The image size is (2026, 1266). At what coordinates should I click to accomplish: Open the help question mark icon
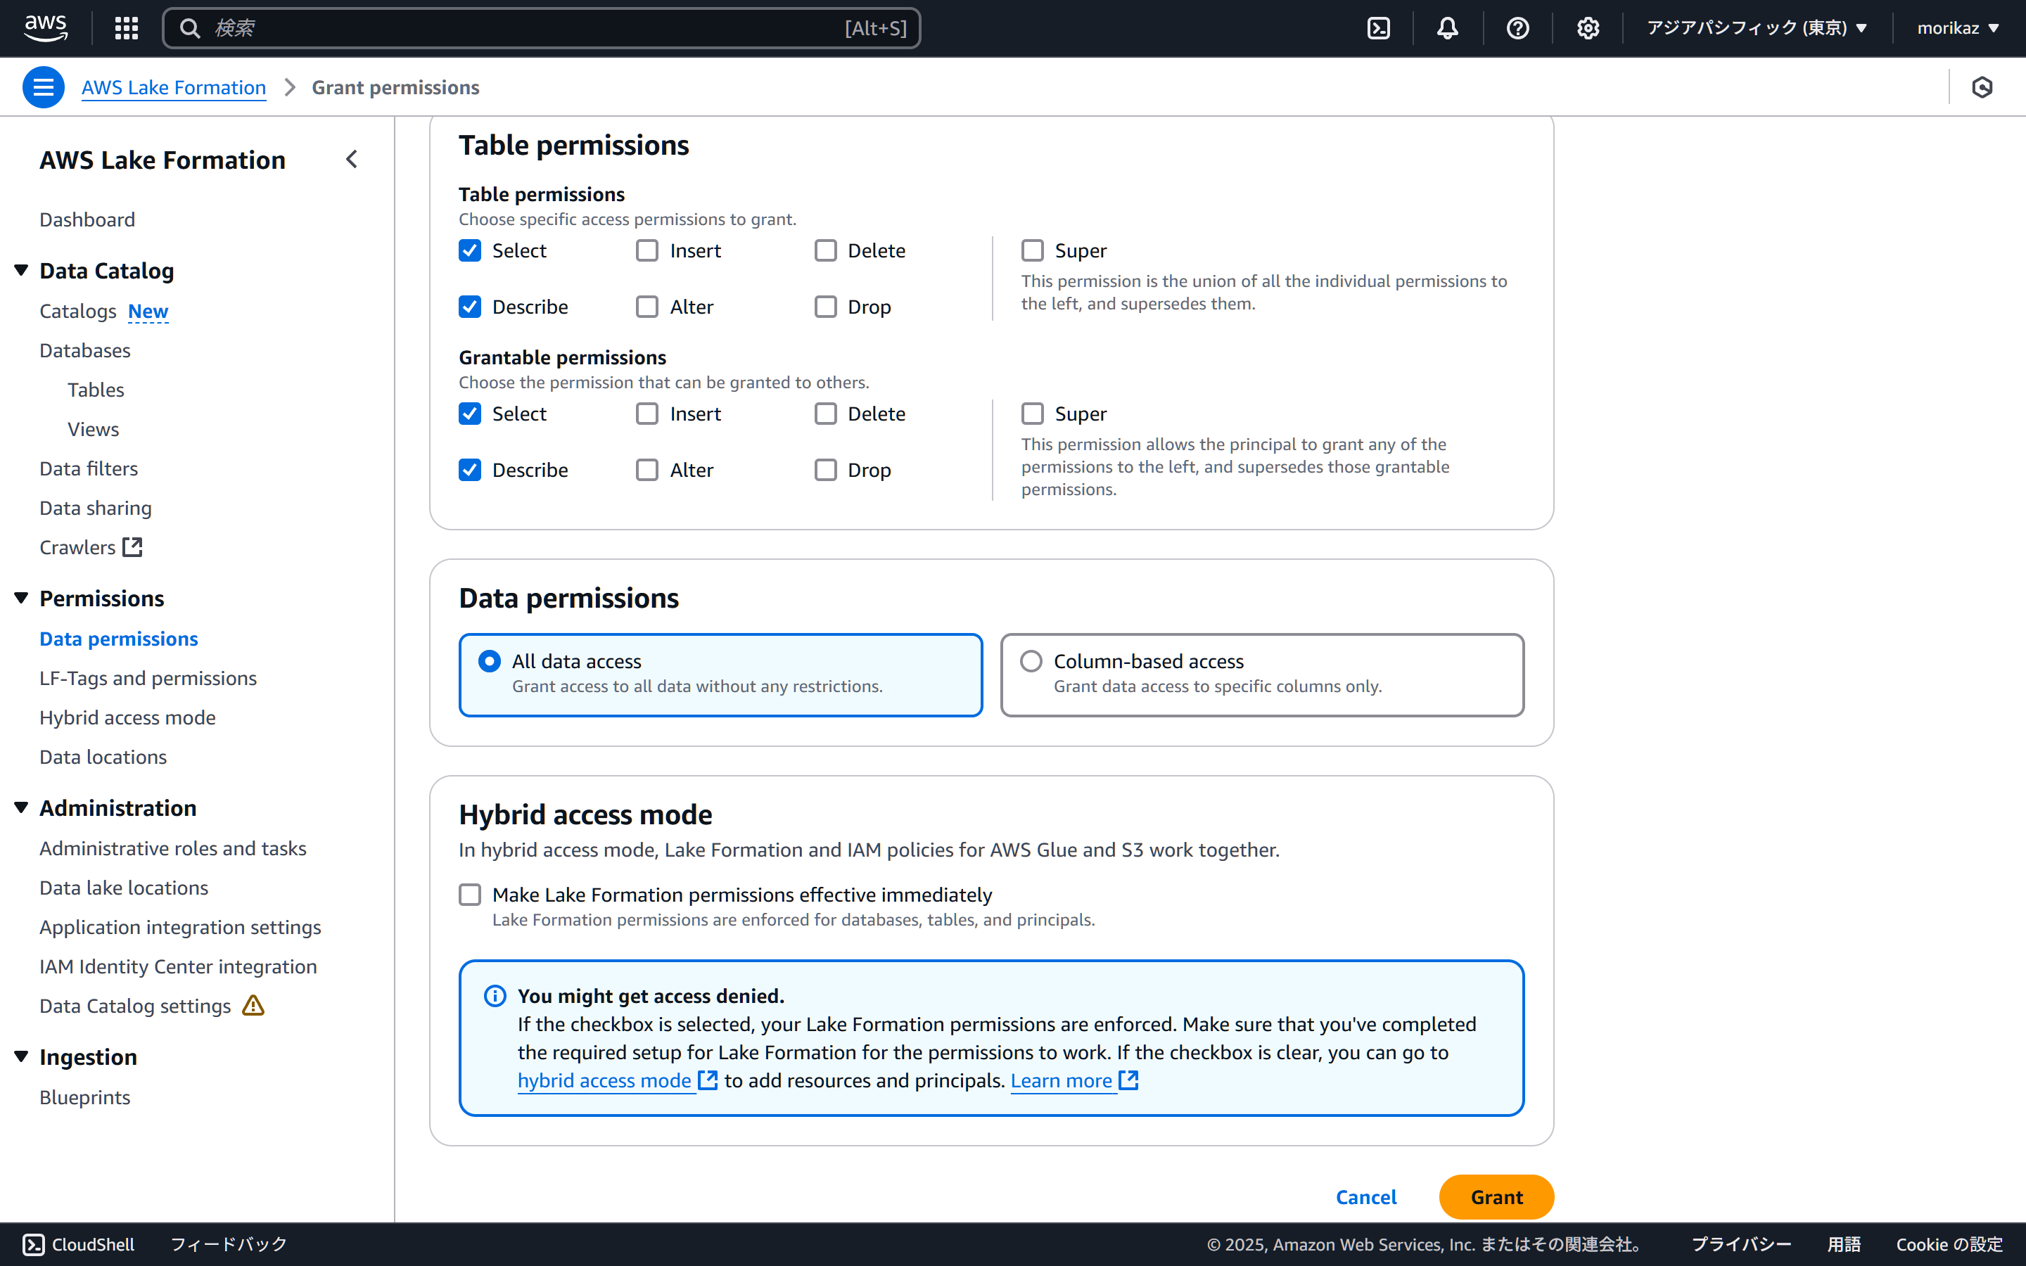[x=1517, y=28]
